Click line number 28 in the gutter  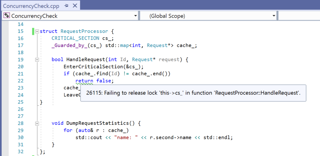click(x=20, y=123)
